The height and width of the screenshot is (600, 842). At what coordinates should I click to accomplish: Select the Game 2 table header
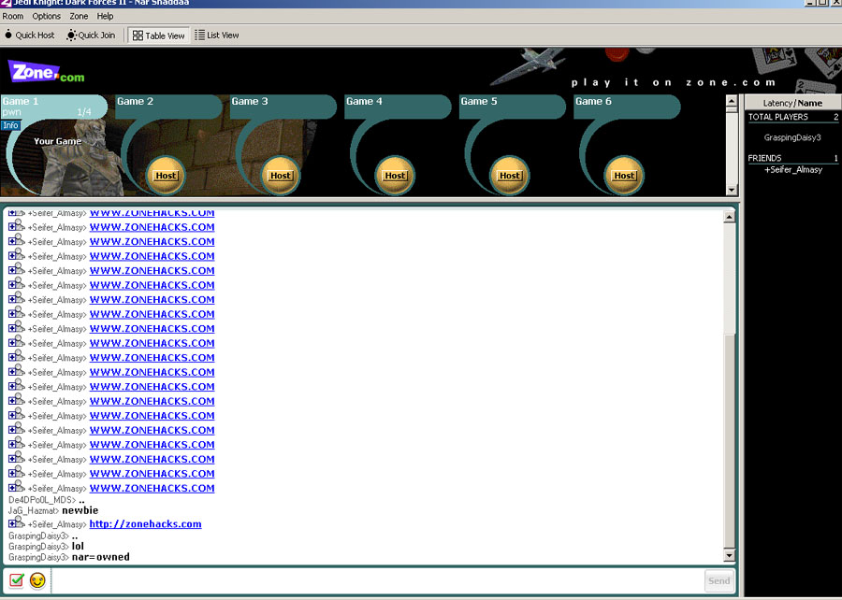click(168, 107)
